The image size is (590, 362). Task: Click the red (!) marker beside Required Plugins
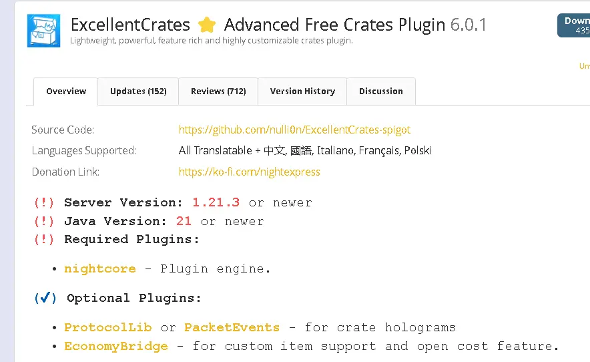(x=44, y=240)
